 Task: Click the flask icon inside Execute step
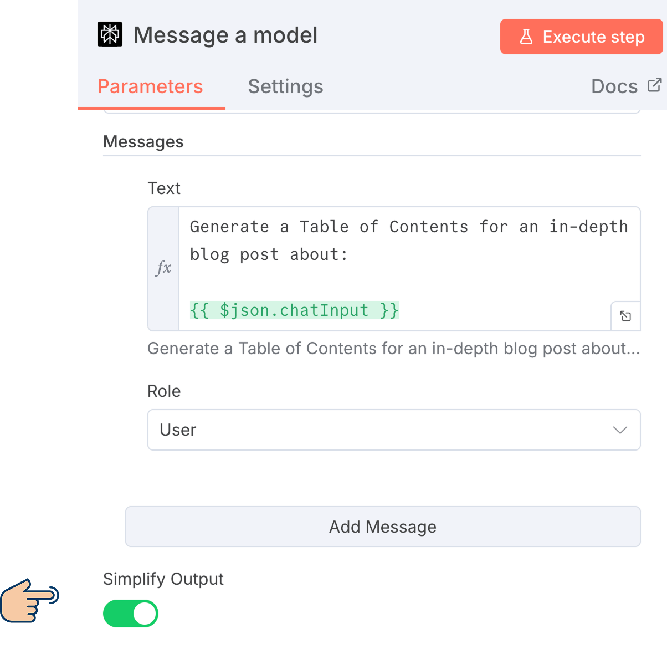coord(526,37)
